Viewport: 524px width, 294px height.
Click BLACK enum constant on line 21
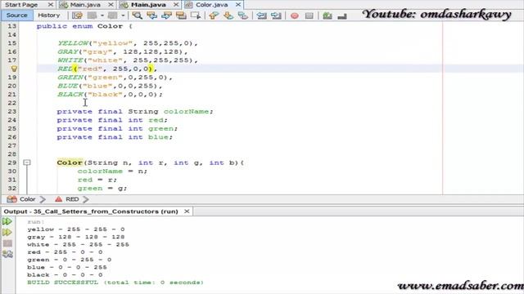click(70, 95)
